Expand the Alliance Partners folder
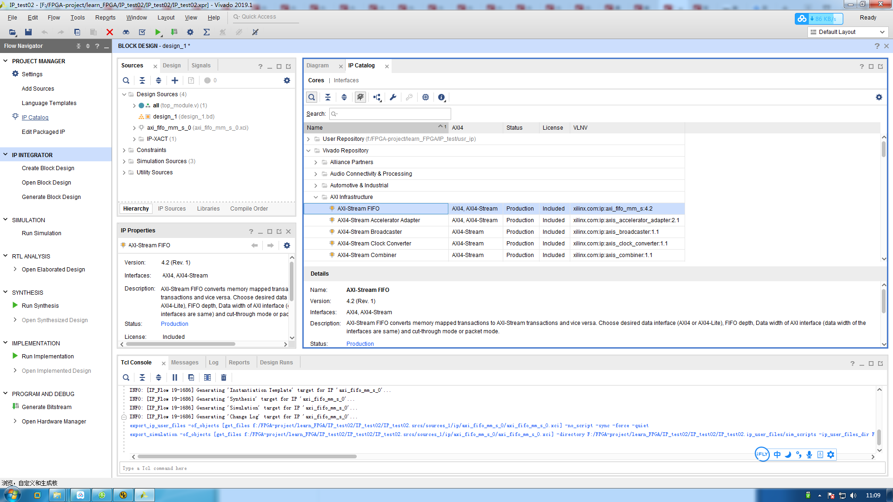 [316, 162]
